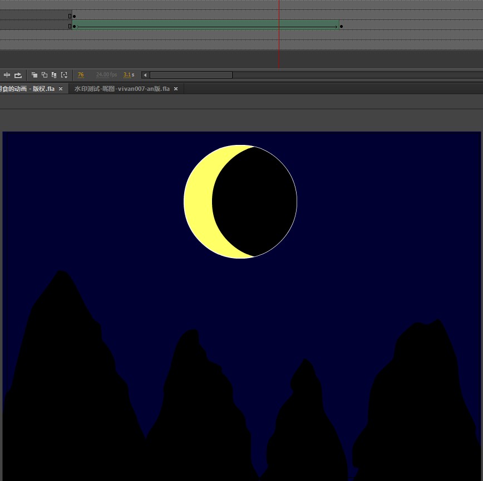Click the Loop playback icon

pyautogui.click(x=18, y=75)
